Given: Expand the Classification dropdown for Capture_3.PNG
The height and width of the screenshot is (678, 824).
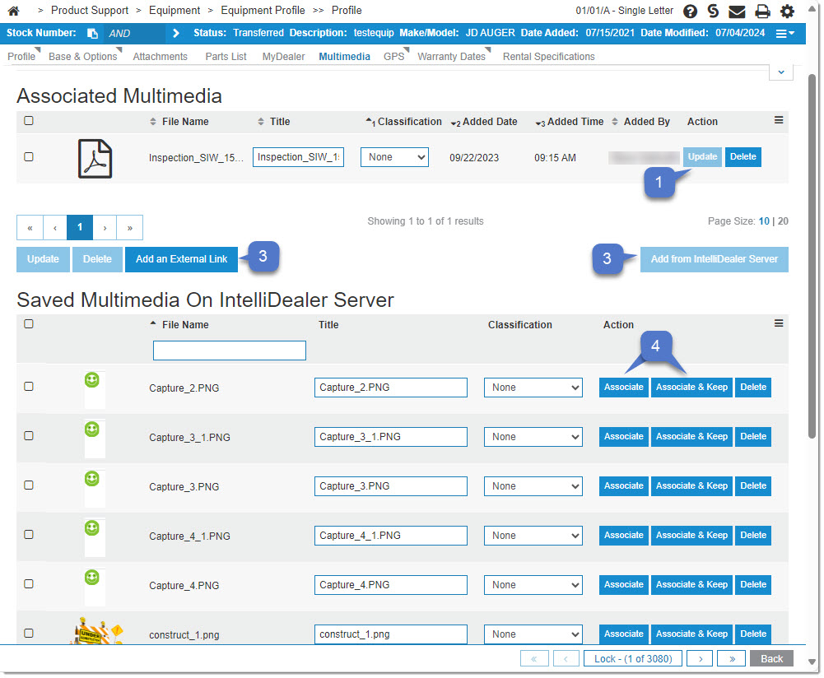Looking at the screenshot, I should click(x=533, y=486).
